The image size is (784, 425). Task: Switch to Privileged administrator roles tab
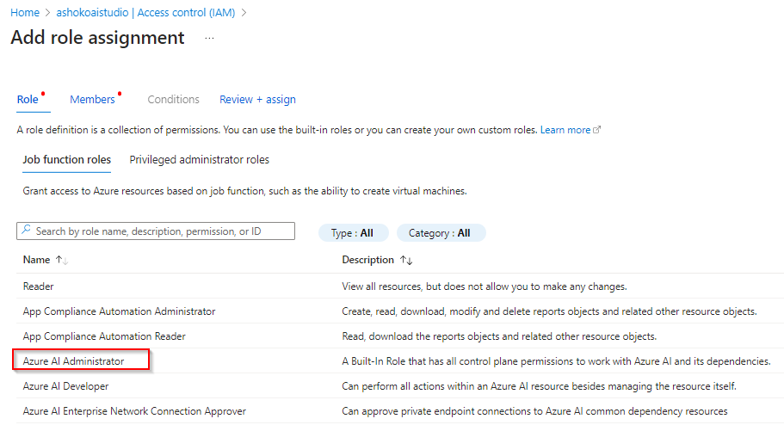click(x=199, y=159)
